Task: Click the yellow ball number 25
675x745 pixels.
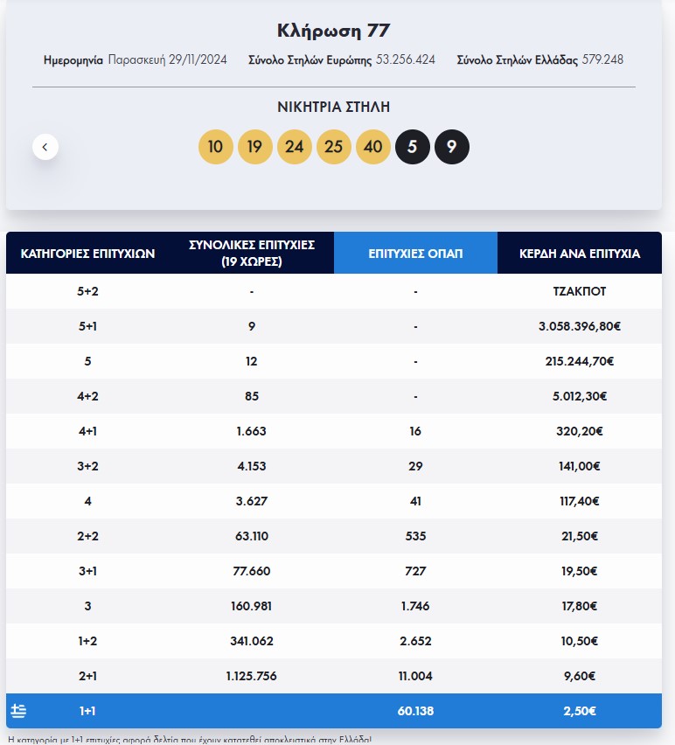Action: [x=333, y=147]
